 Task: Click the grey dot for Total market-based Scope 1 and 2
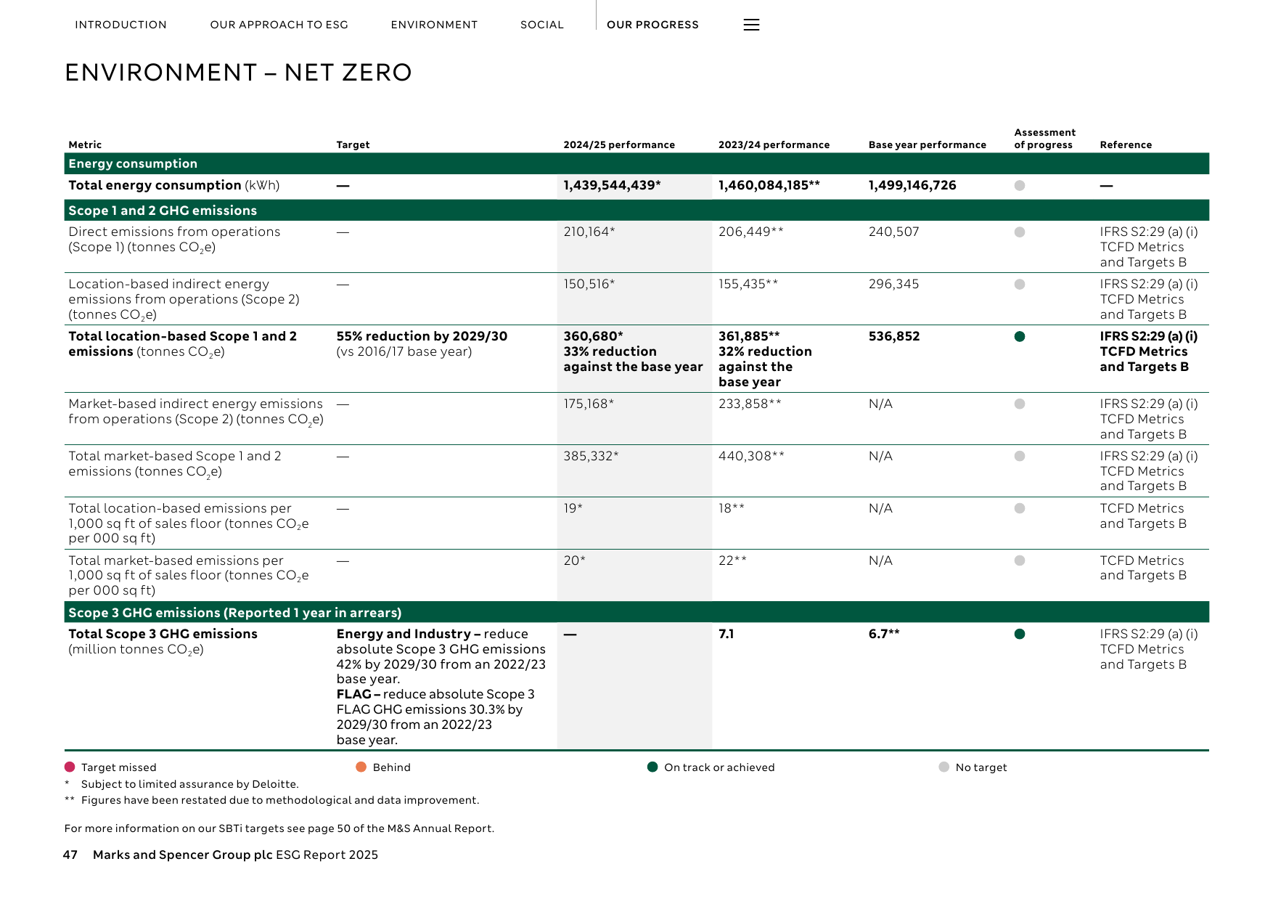point(1020,456)
